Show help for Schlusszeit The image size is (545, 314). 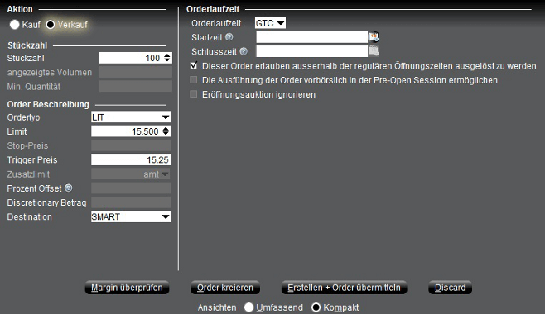tap(244, 51)
